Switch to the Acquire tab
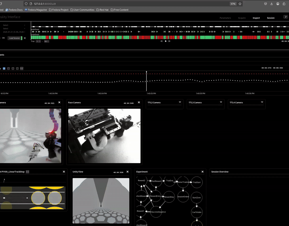The width and height of the screenshot is (289, 226). pyautogui.click(x=242, y=18)
